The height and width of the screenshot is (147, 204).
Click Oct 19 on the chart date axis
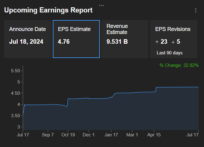[68, 134]
